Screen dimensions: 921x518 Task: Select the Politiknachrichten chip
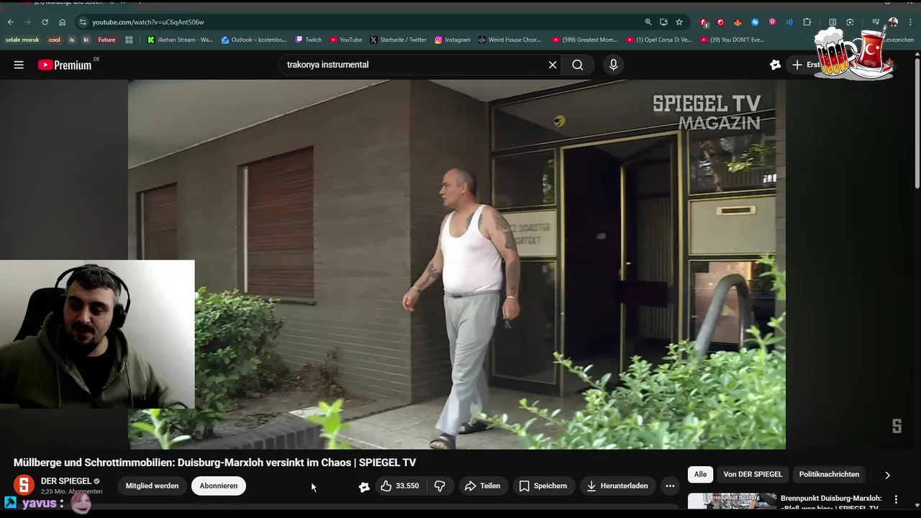829,474
